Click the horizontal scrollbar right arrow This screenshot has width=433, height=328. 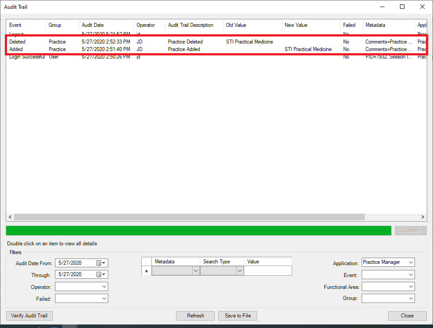point(422,217)
